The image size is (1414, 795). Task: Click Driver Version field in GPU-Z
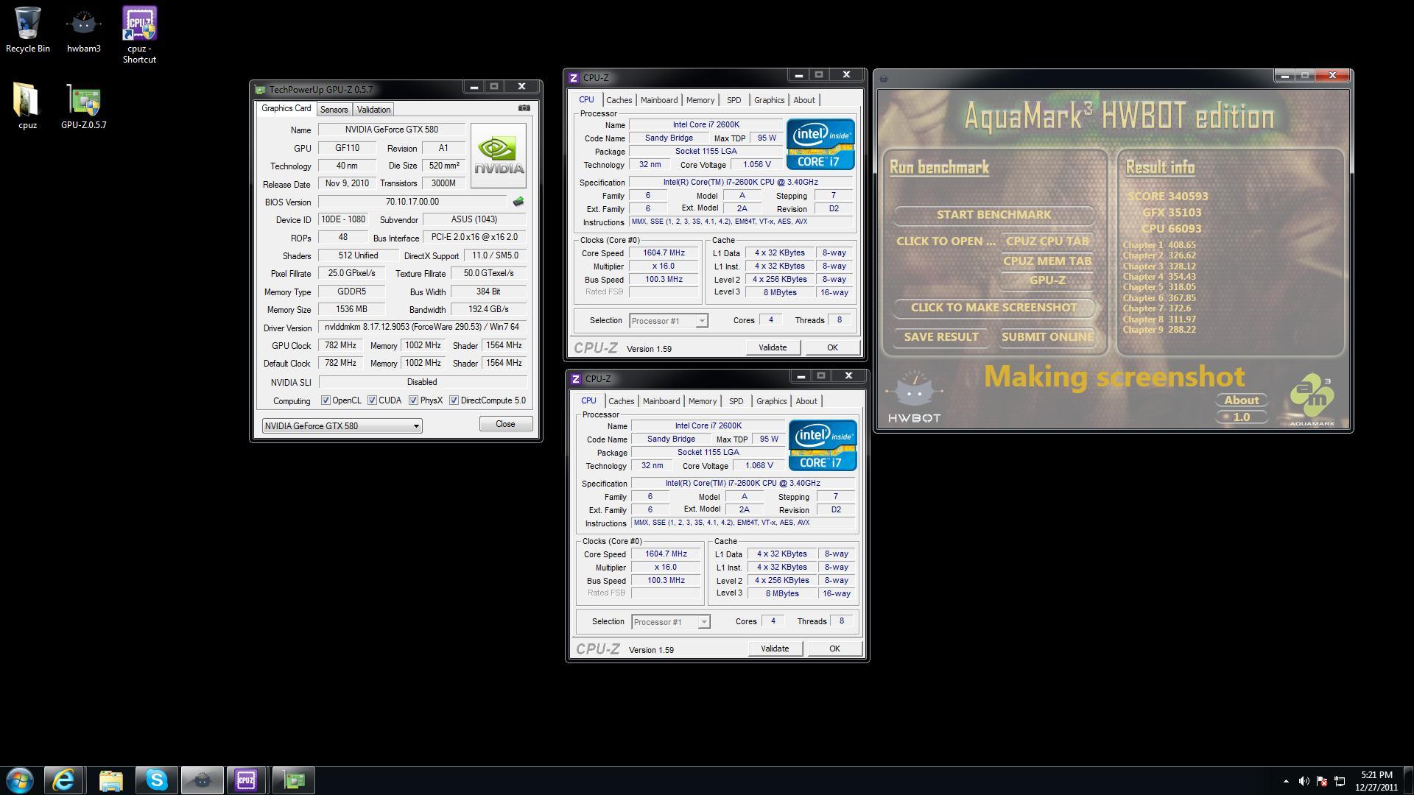422,327
